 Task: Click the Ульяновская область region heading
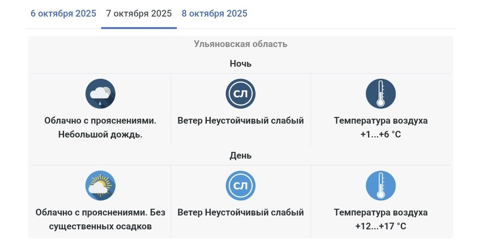pos(240,44)
